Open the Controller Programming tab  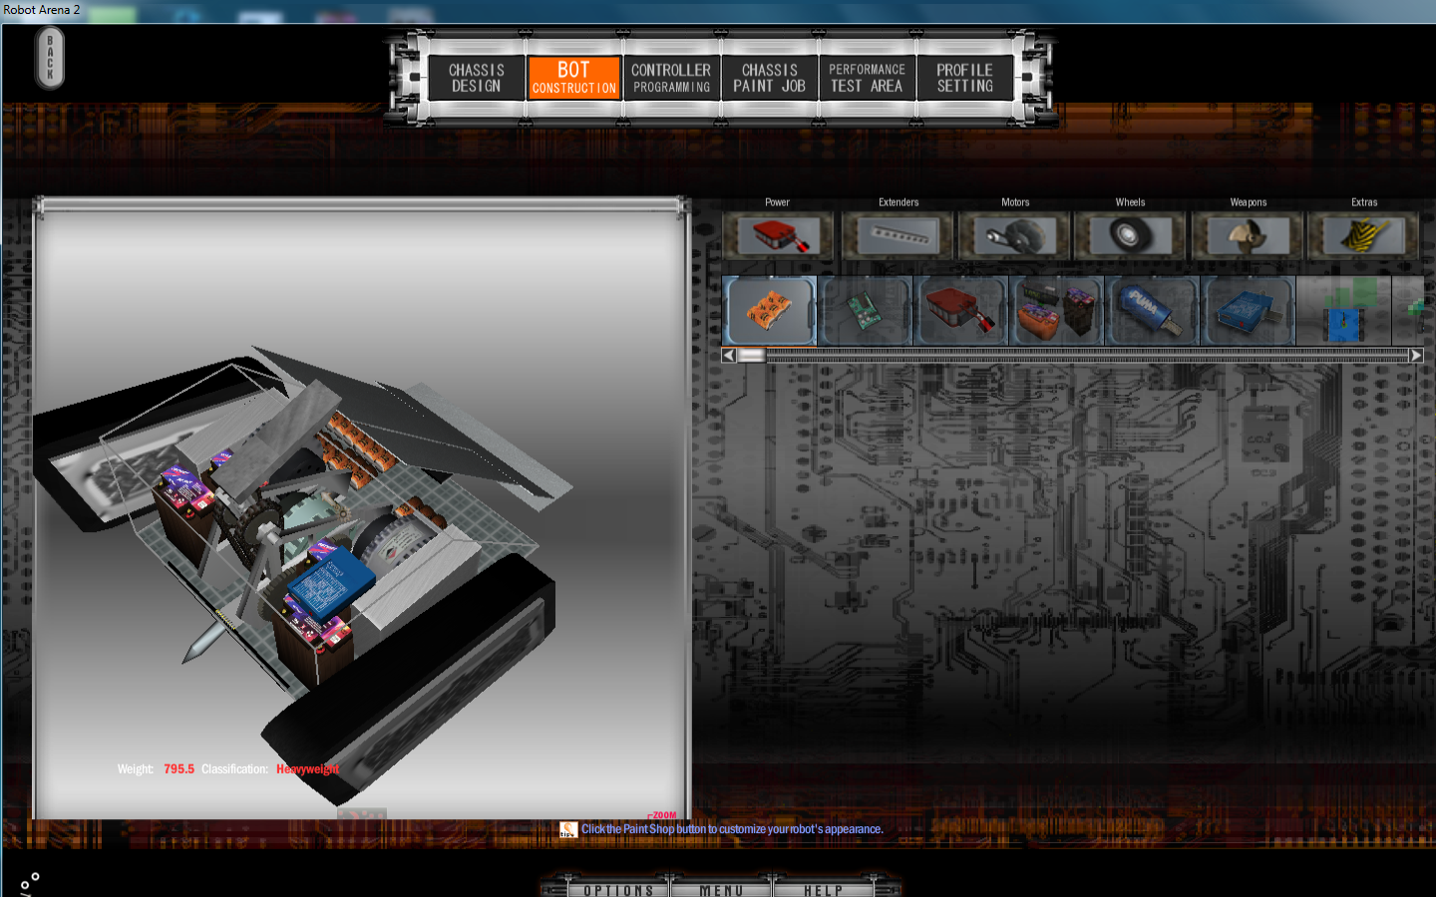pos(671,78)
